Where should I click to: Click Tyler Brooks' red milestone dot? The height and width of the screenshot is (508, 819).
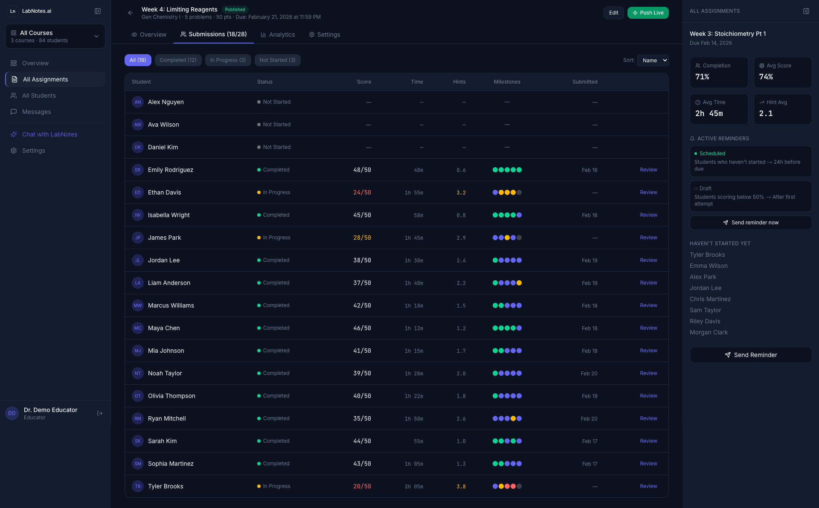tap(507, 486)
